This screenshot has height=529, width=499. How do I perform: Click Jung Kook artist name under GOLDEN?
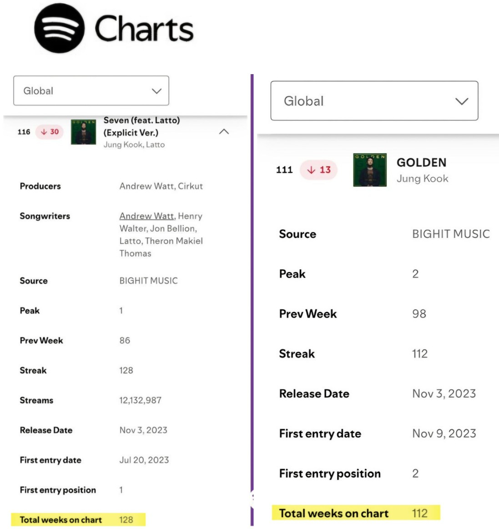click(422, 178)
